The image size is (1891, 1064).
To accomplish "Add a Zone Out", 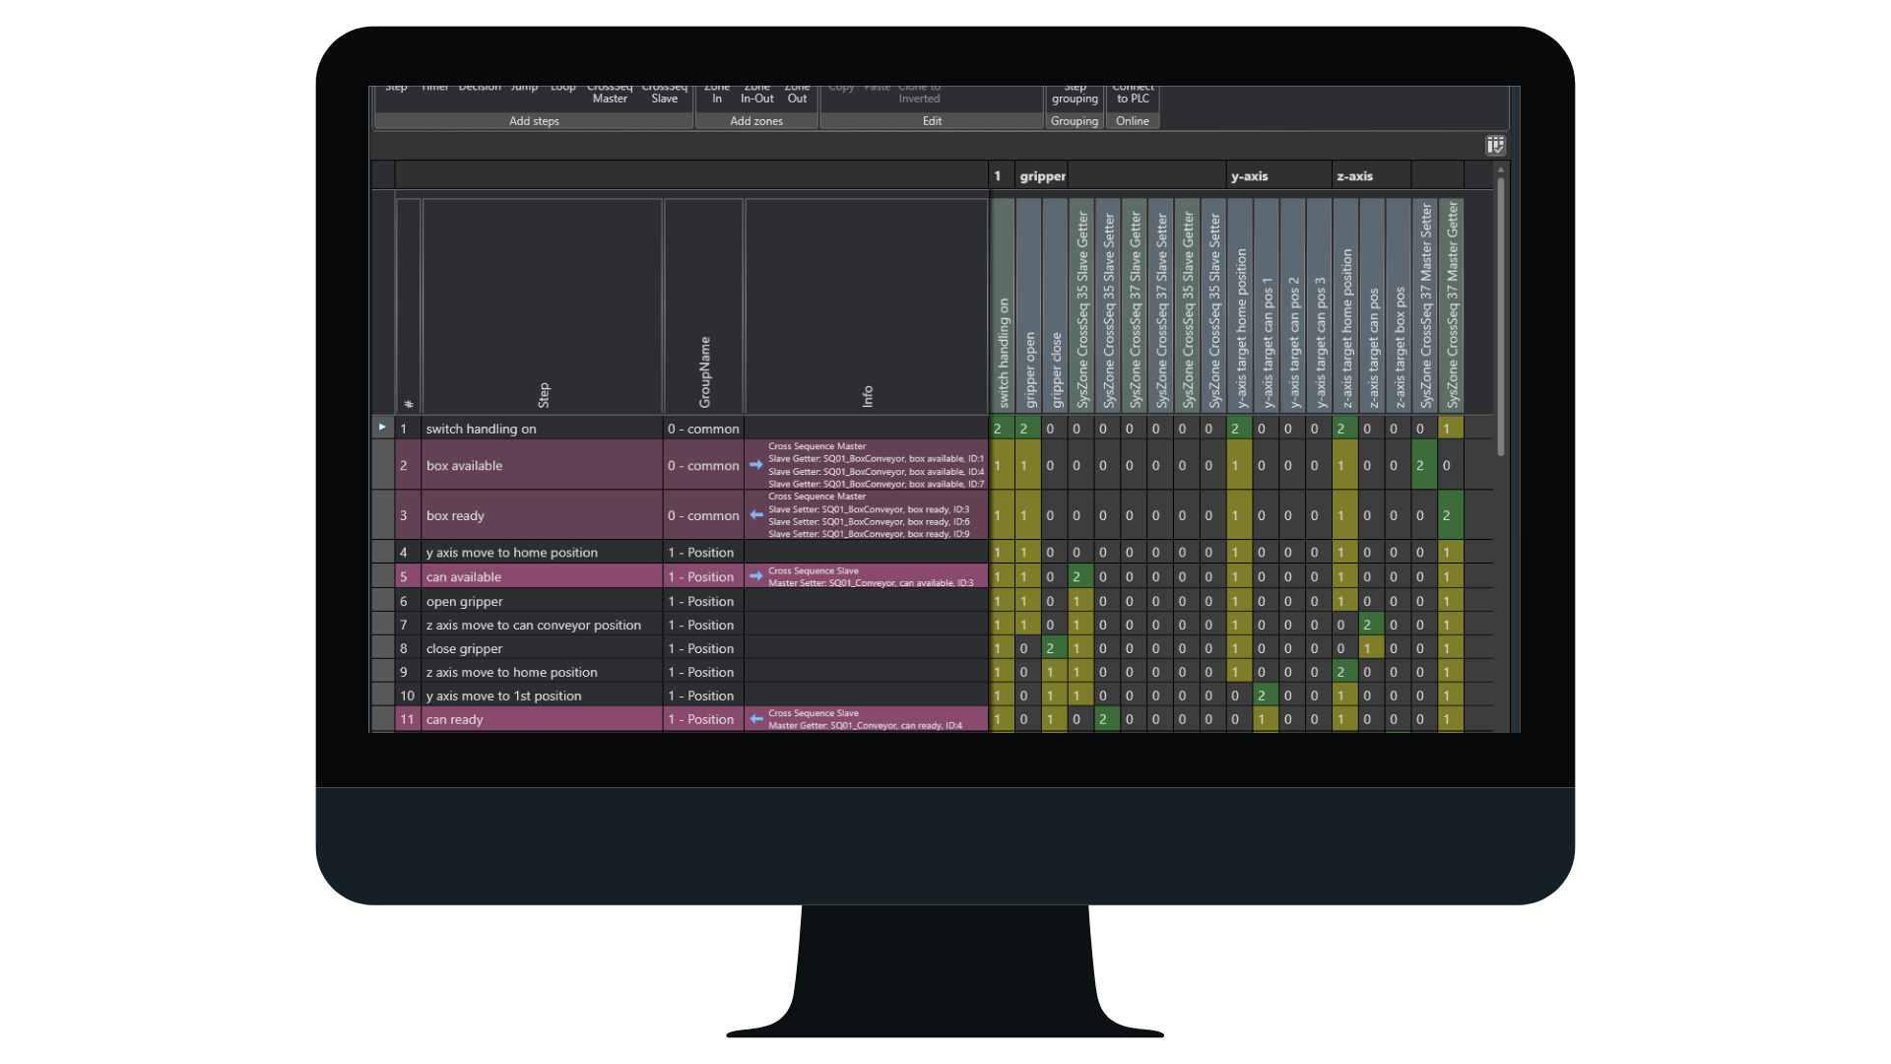I will point(798,94).
